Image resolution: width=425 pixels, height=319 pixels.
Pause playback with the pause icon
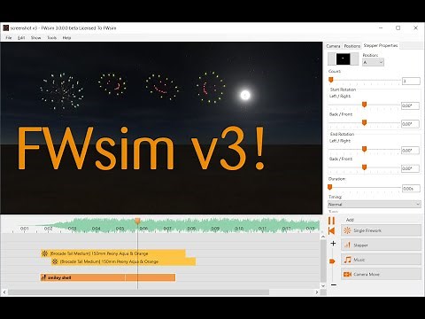click(x=331, y=221)
